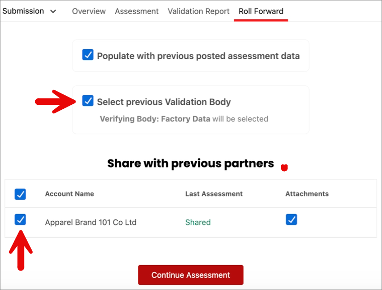
Task: Click the Verifying Body: Factory Data text
Action: (155, 119)
